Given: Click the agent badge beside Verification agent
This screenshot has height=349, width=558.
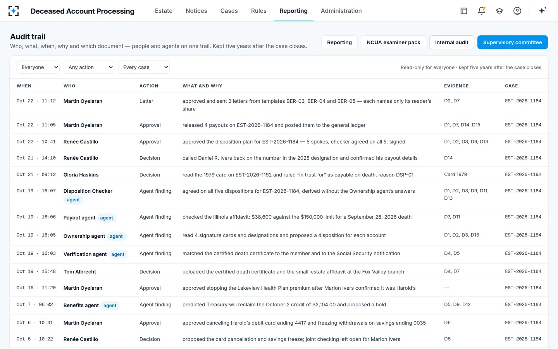Looking at the screenshot, I should pyautogui.click(x=118, y=254).
